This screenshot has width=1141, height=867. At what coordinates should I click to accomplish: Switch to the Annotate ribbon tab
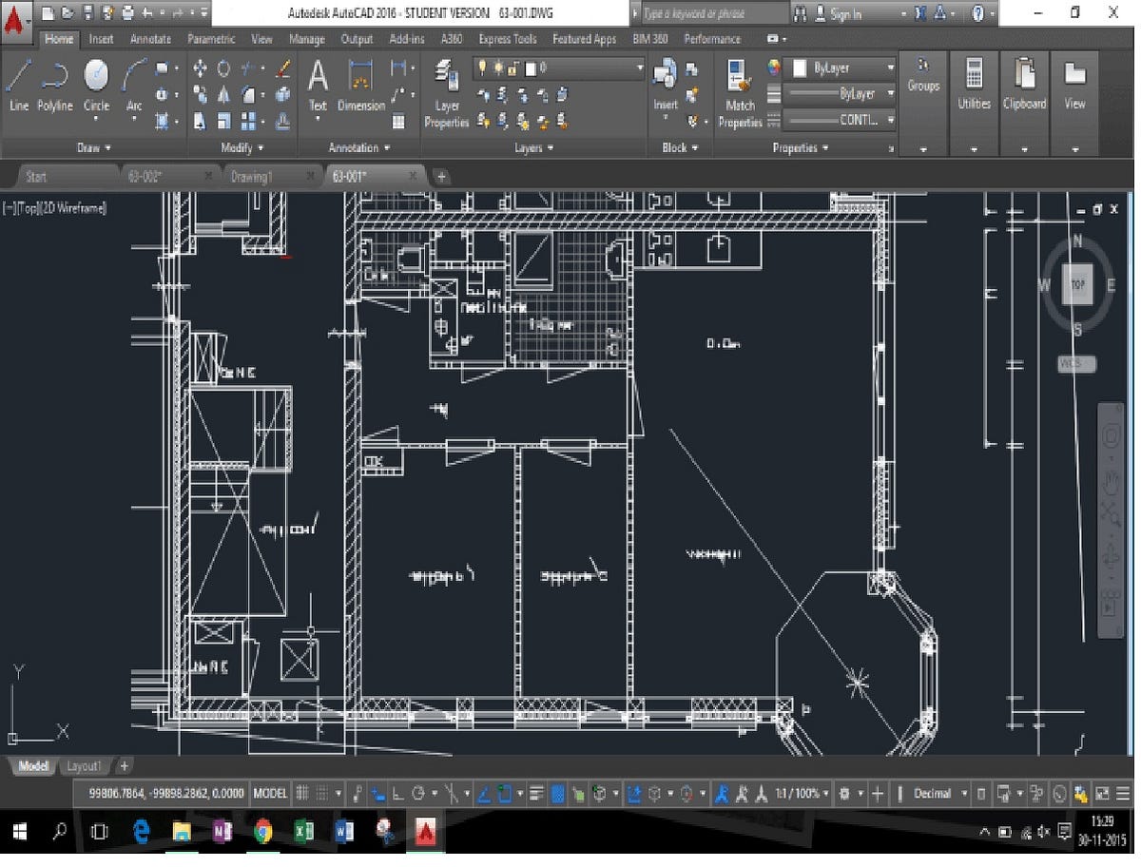click(x=149, y=39)
